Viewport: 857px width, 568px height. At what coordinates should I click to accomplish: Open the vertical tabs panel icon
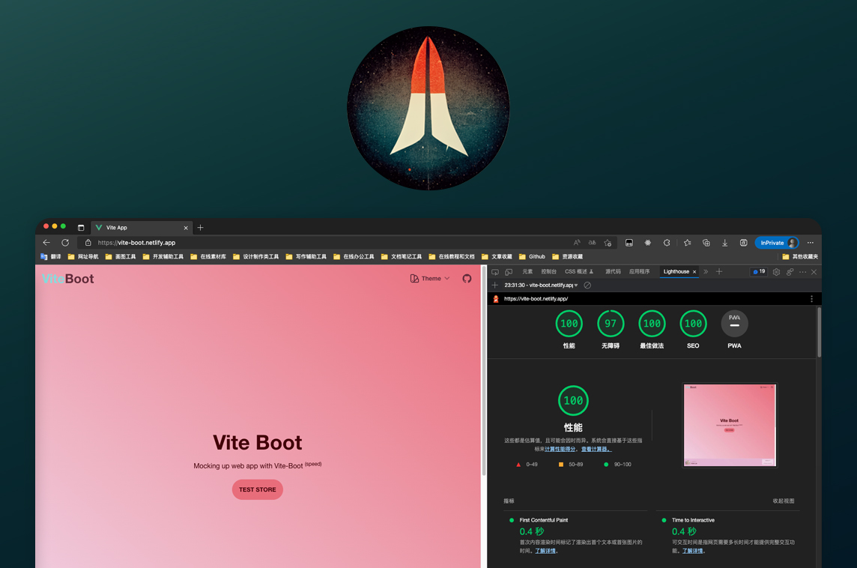(81, 227)
